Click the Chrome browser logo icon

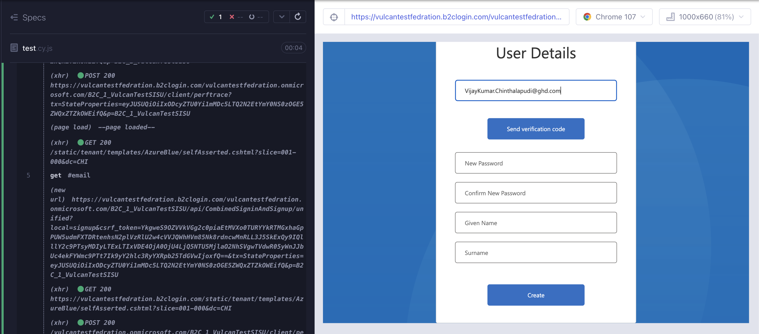tap(587, 17)
